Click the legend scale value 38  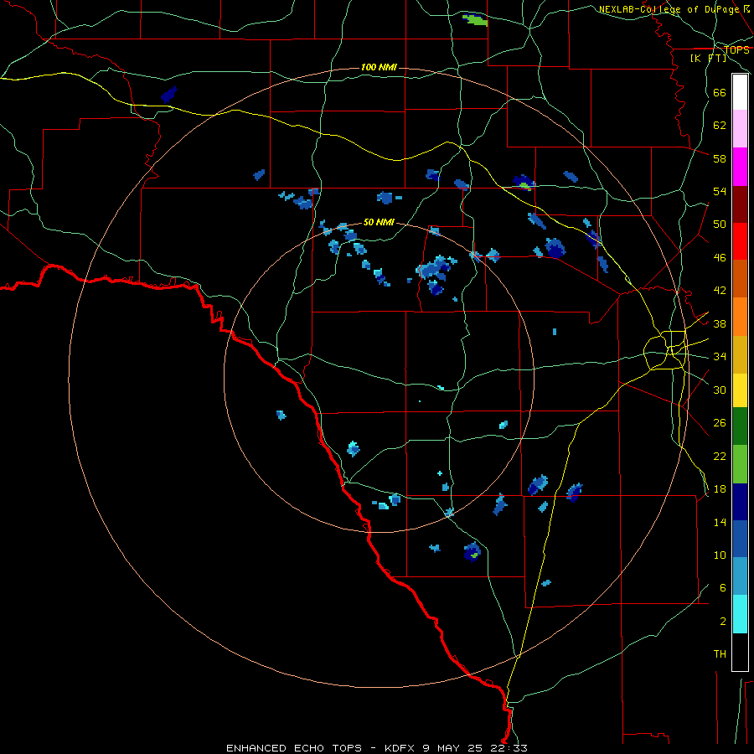pyautogui.click(x=720, y=323)
